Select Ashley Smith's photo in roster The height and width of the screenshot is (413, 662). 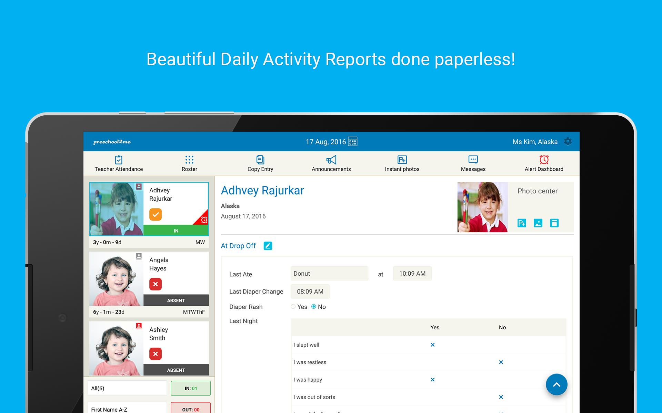click(117, 348)
